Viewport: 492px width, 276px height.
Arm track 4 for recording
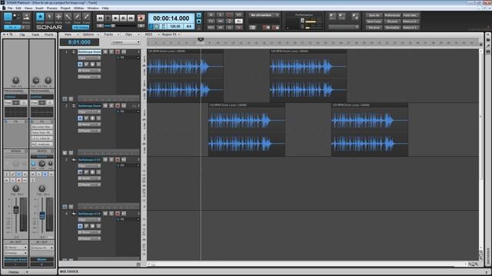[118, 213]
